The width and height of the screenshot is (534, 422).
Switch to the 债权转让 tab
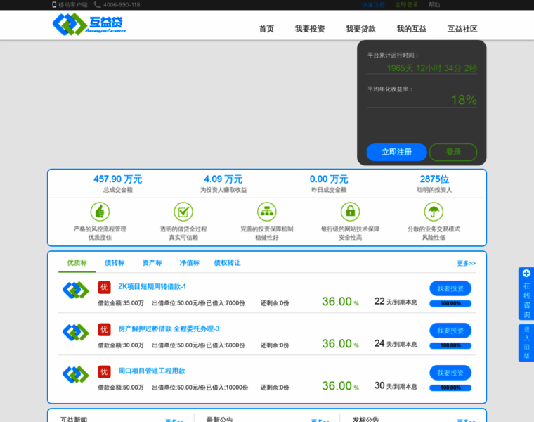(227, 262)
